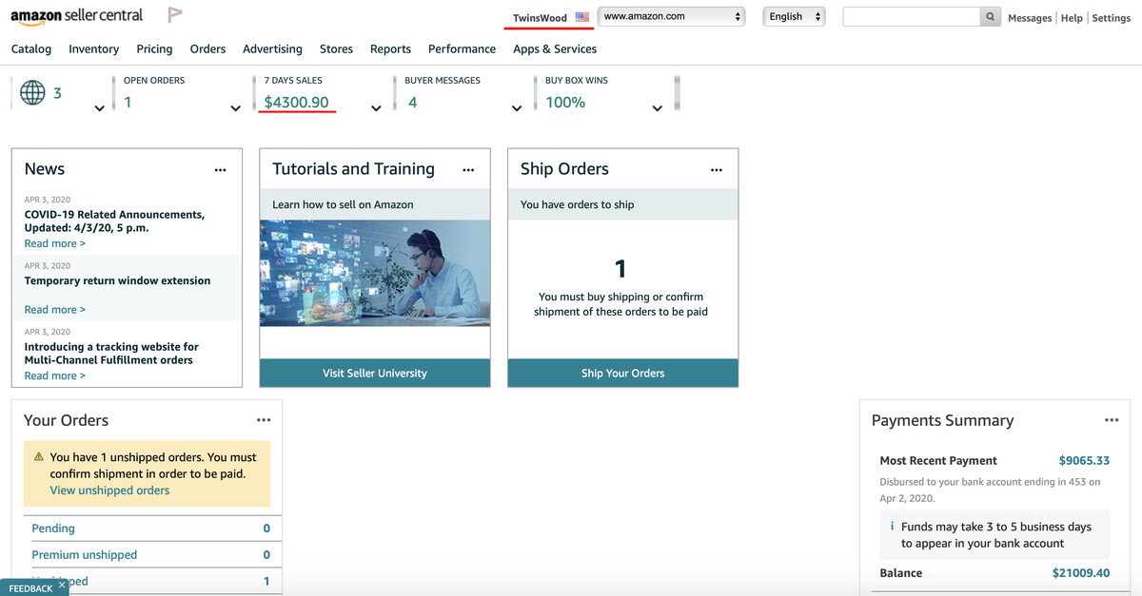Open the Orders menu
This screenshot has width=1142, height=596.
click(x=207, y=48)
